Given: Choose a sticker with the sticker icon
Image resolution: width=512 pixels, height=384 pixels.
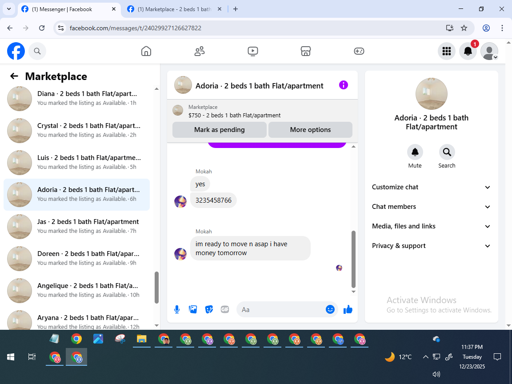Looking at the screenshot, I should coord(209,309).
